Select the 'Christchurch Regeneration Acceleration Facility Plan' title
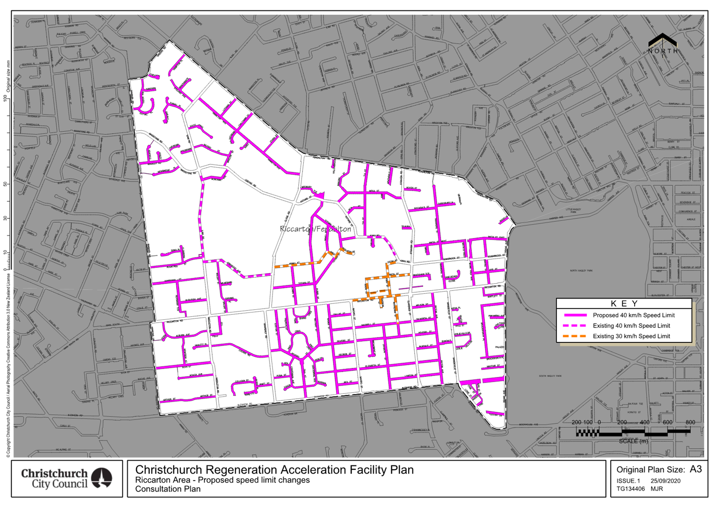The image size is (718, 508). (274, 470)
